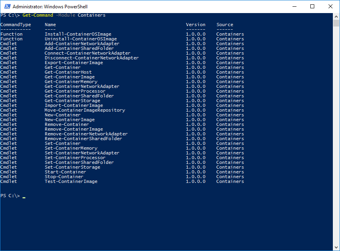Click Remove-ContainerSharedFolder entry
Viewport: 340px width, 251px height.
[x=84, y=139]
